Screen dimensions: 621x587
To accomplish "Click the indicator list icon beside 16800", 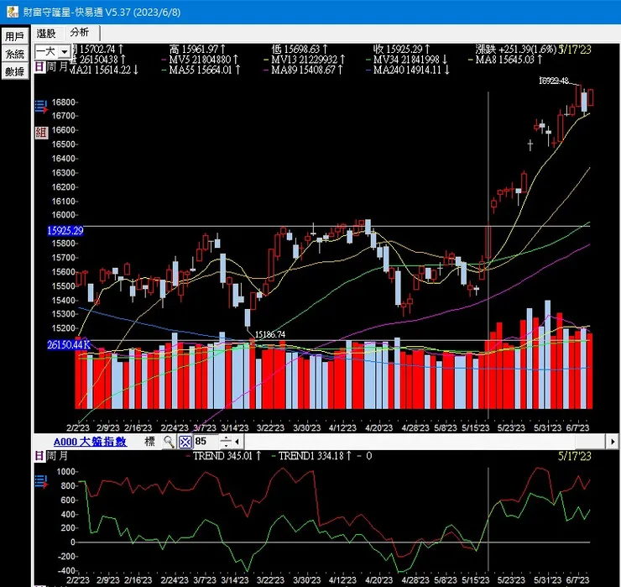I will pyautogui.click(x=41, y=106).
